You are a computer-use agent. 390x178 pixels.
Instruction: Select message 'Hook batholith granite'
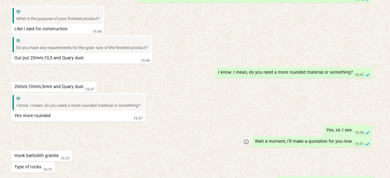tap(36, 156)
